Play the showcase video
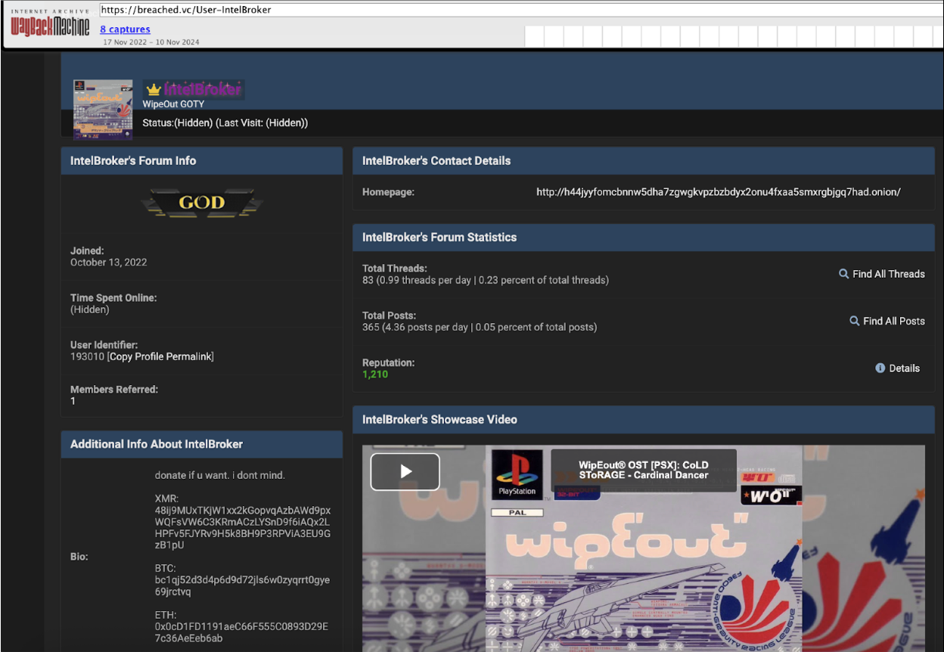The image size is (944, 652). pos(405,472)
